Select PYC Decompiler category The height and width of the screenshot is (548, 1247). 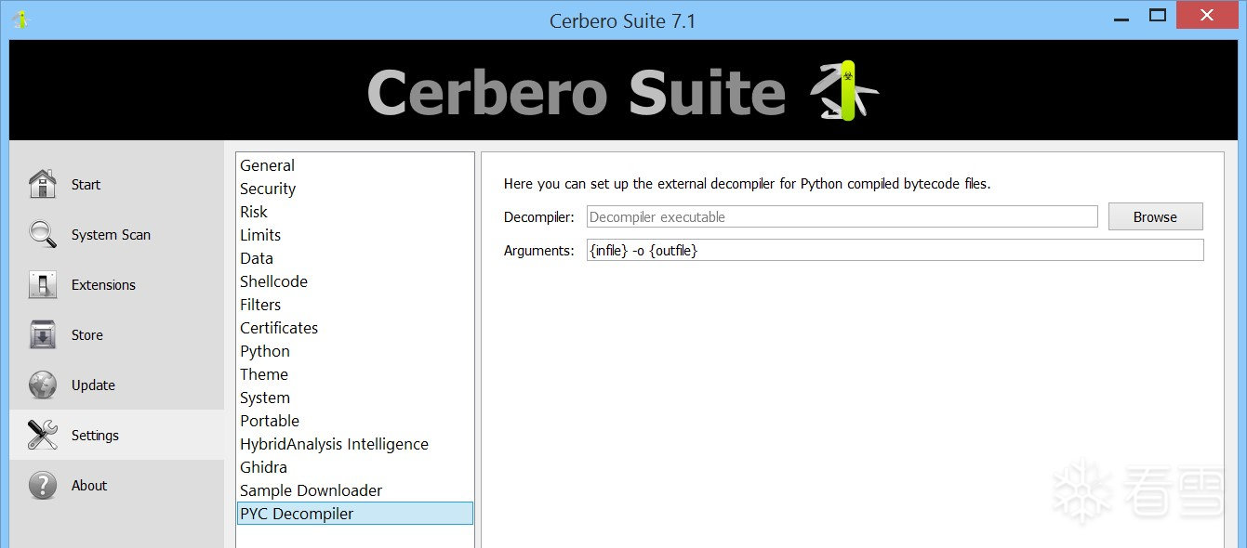point(355,514)
